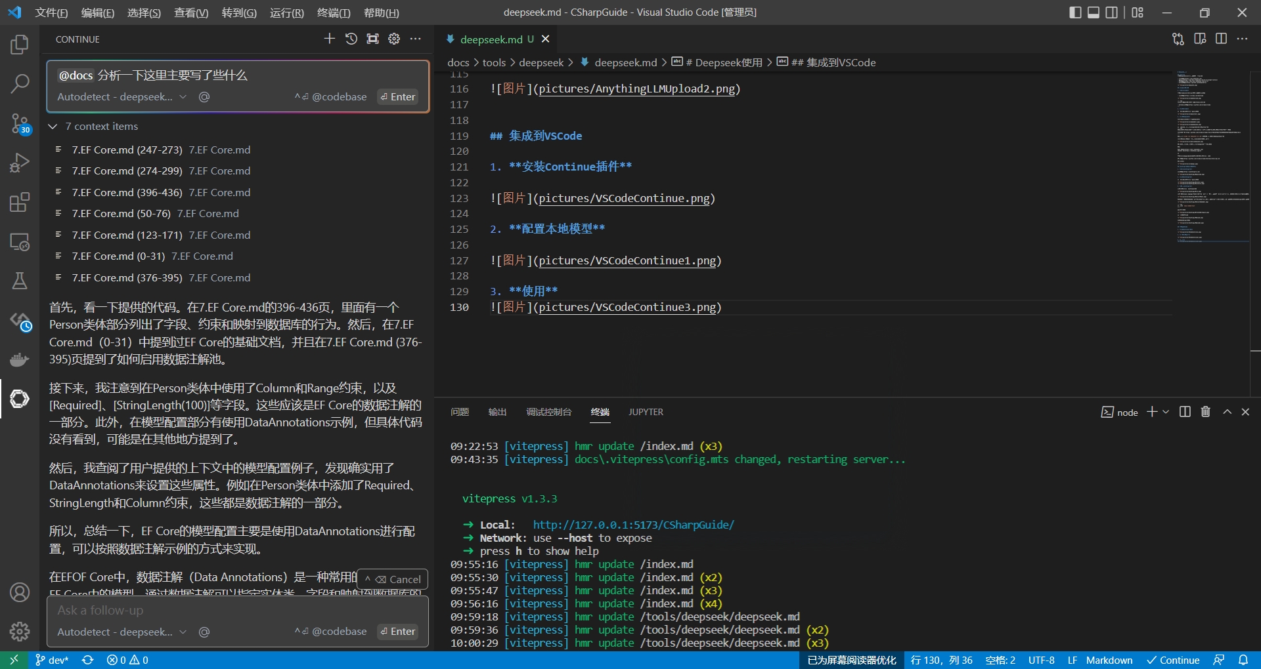Screen dimensions: 1261x669
Task: Toggle Continue full screen mode
Action: 372,39
